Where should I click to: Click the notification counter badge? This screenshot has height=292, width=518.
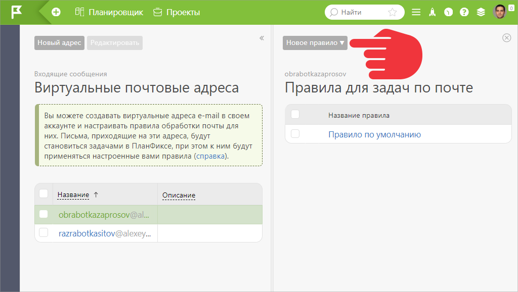[511, 8]
